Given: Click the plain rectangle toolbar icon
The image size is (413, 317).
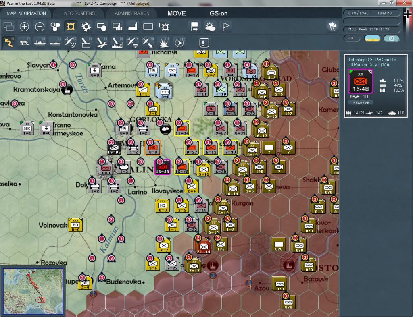Looking at the screenshot, I should (148, 27).
